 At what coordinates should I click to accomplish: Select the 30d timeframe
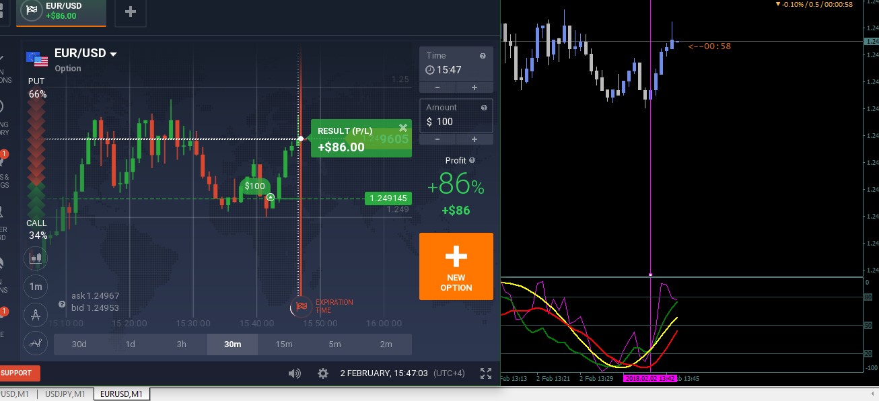pyautogui.click(x=79, y=344)
